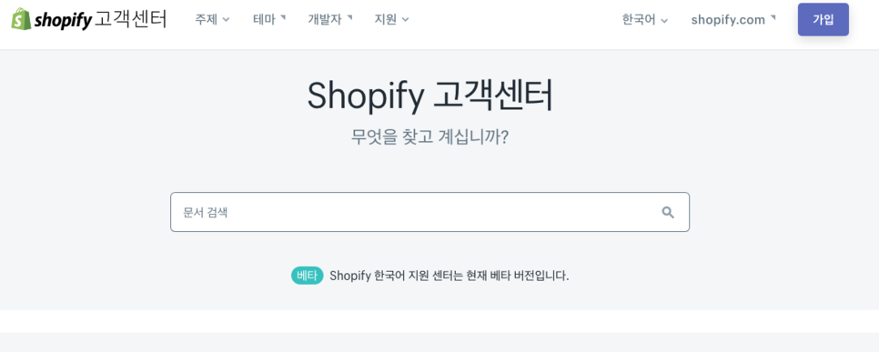Expand the 지원 support dropdown
Image resolution: width=879 pixels, height=352 pixels.
coord(392,20)
